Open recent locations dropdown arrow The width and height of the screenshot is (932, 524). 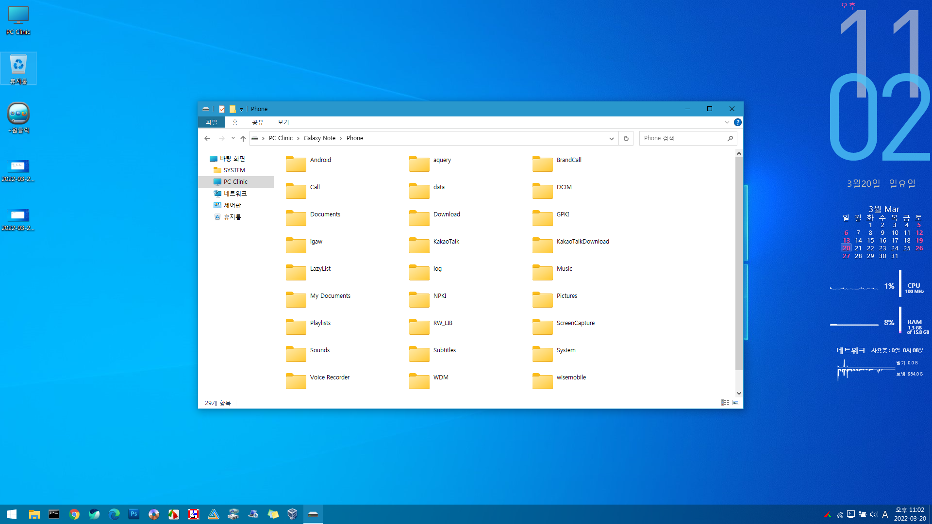click(233, 138)
